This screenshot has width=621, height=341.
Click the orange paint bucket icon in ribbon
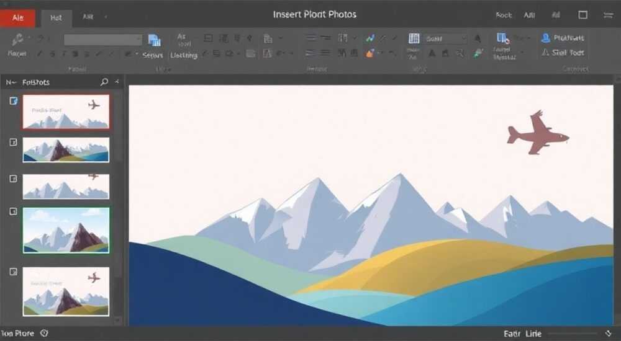point(370,53)
